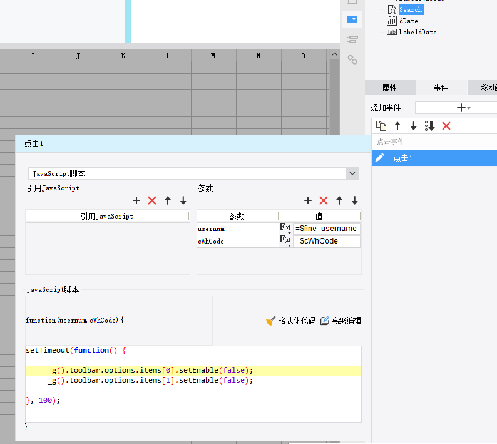
Task: Add a new parameter with plus icon
Action: (x=308, y=200)
